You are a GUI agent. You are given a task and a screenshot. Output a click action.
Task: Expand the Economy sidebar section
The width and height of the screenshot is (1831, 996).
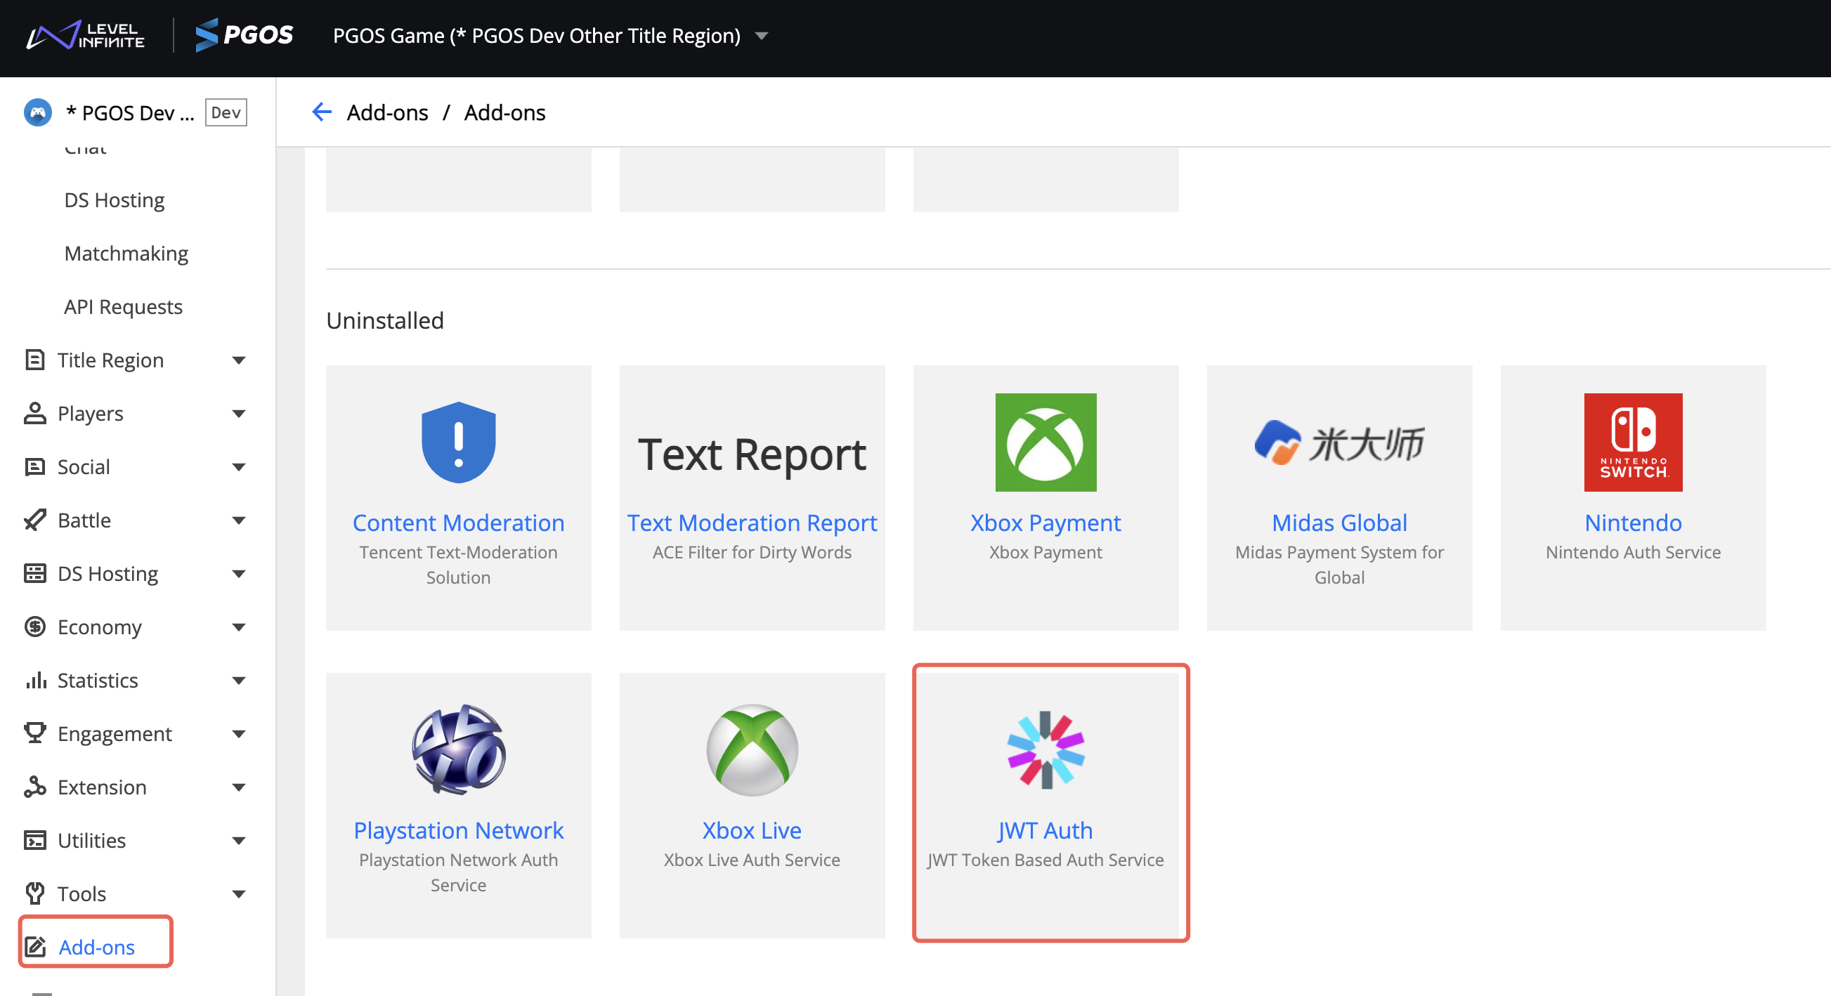[x=239, y=627]
